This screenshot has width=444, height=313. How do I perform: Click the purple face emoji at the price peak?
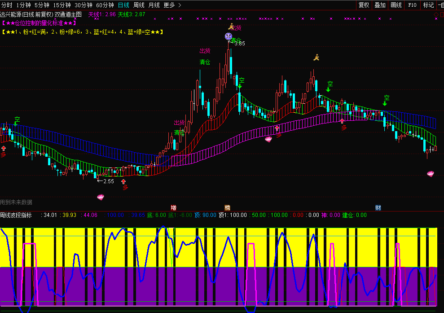(x=229, y=36)
